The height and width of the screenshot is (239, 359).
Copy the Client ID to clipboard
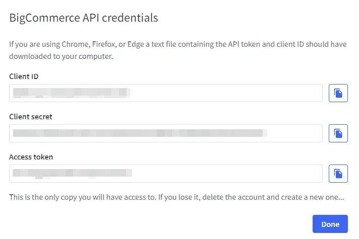tap(338, 93)
